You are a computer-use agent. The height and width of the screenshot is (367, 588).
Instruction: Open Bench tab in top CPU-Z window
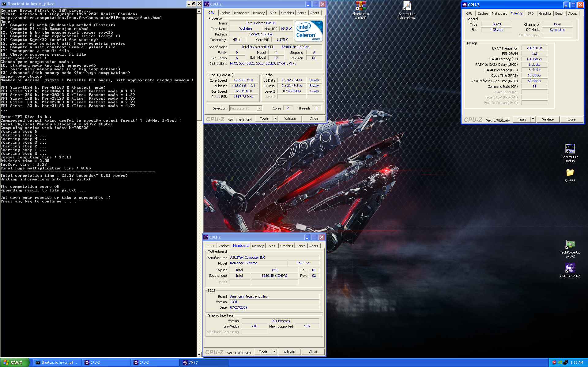tap(302, 13)
